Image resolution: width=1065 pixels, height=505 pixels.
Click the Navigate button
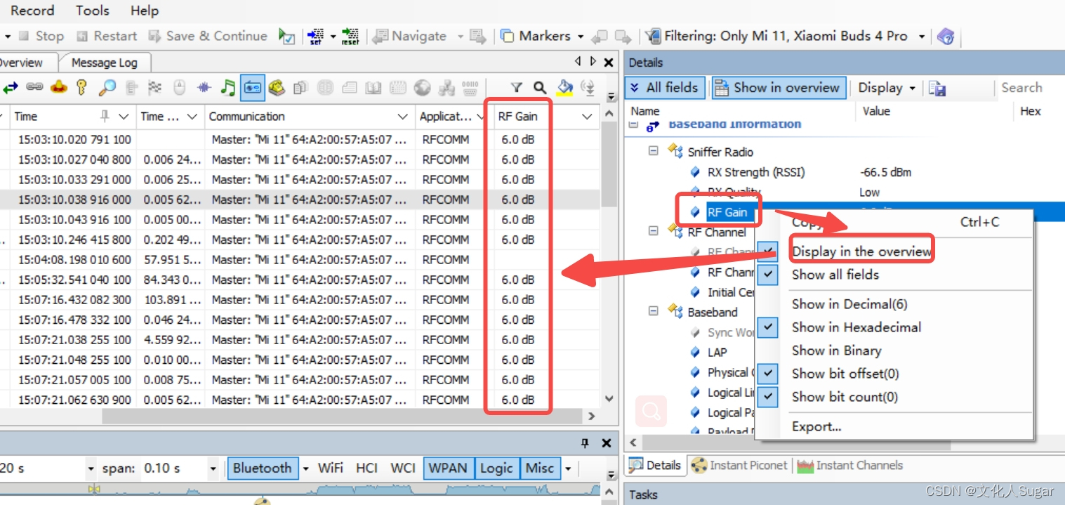tap(411, 36)
